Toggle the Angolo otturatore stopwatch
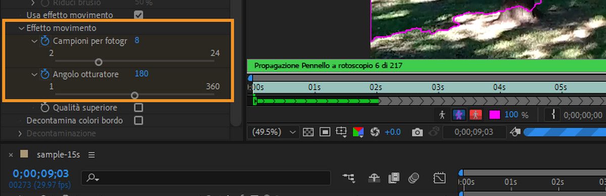The width and height of the screenshot is (606, 196). (x=45, y=74)
